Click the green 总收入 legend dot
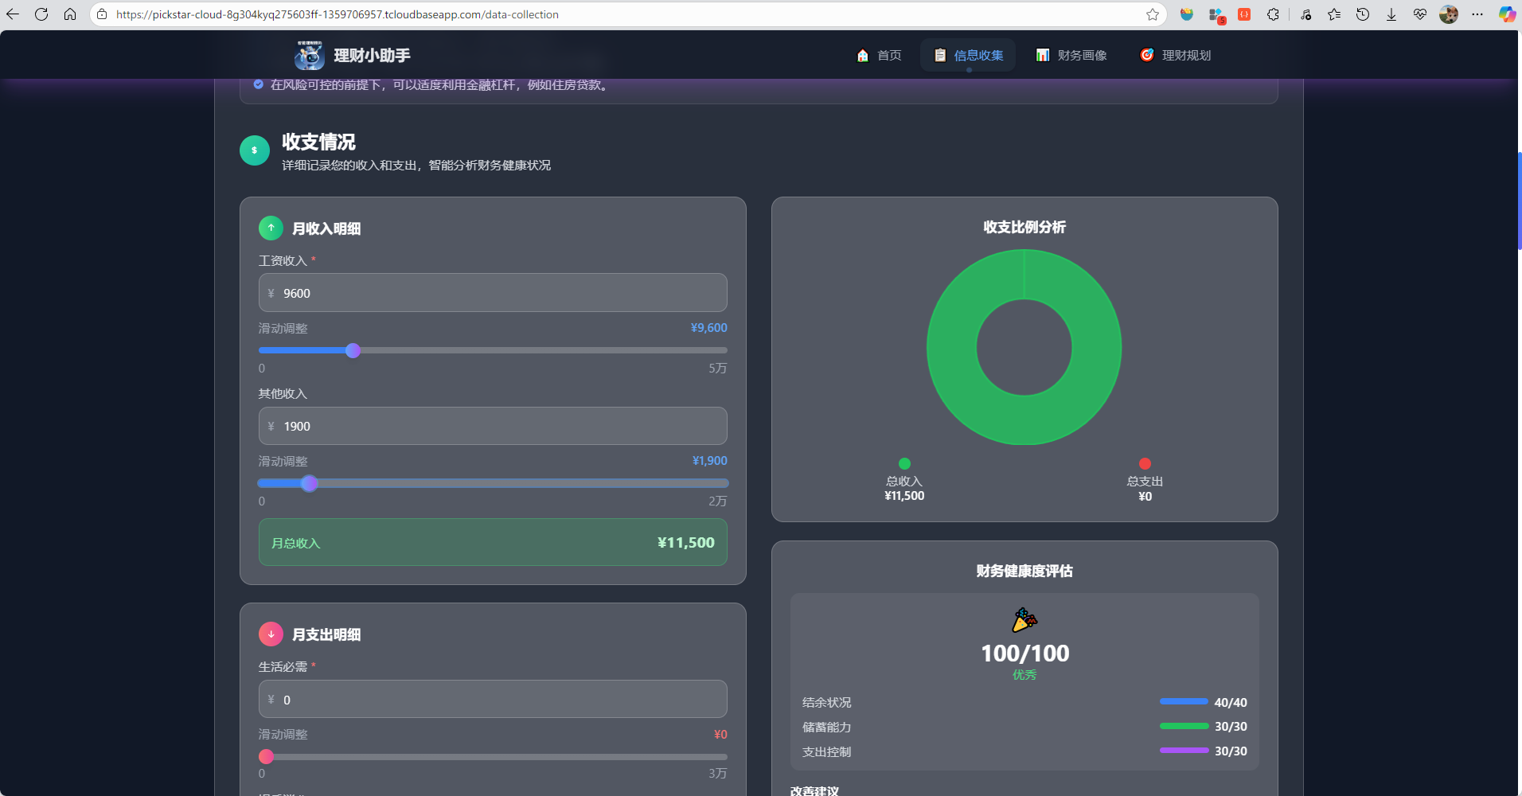 coord(904,463)
